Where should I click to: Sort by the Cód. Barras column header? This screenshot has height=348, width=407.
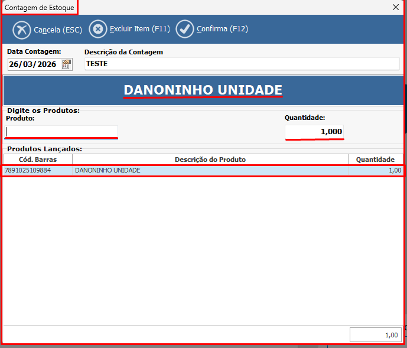pyautogui.click(x=38, y=160)
